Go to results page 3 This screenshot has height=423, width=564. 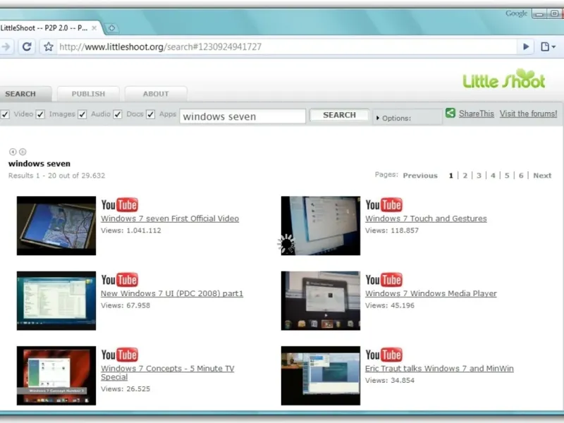pos(479,176)
